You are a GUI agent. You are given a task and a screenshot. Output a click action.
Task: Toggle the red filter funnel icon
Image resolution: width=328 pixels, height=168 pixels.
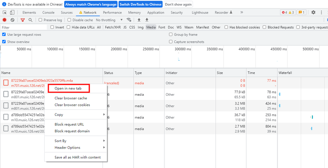coord(23,20)
